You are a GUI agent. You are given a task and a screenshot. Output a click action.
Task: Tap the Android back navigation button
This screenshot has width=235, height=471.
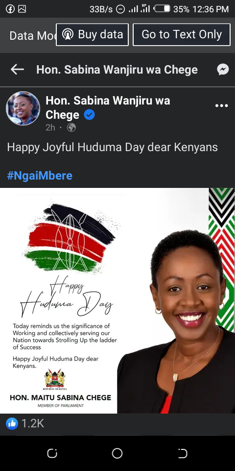point(183,453)
